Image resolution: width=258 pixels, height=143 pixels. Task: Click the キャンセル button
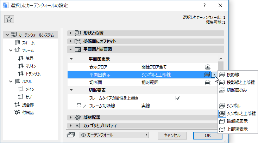pyautogui.click(x=172, y=136)
